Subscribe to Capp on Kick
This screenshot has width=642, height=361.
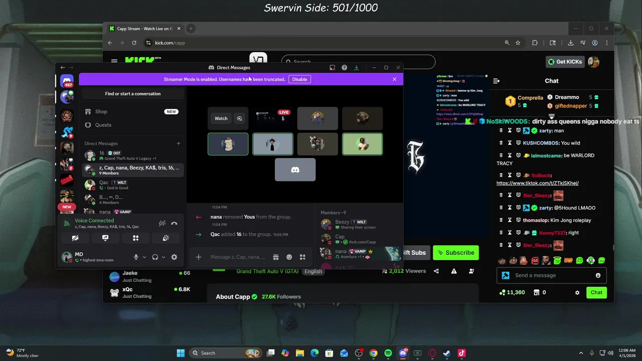[x=456, y=253]
